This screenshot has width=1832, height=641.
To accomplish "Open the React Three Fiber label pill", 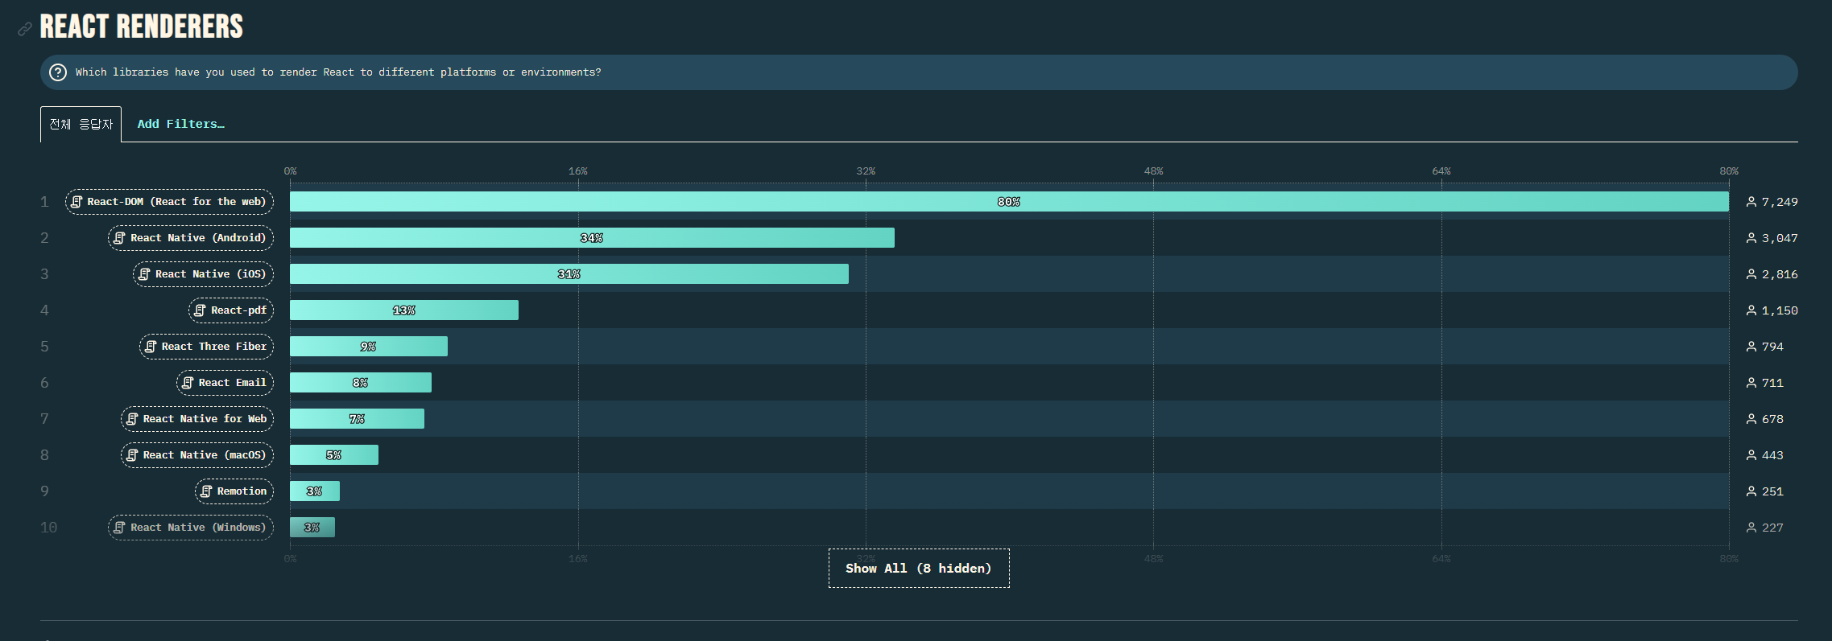I will tap(206, 347).
